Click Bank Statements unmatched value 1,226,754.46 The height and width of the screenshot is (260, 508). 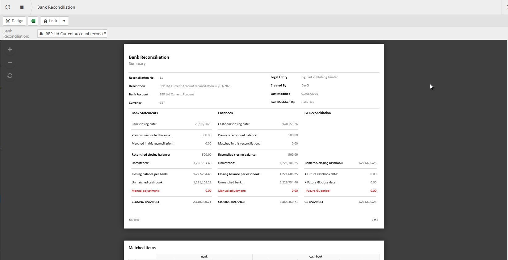pos(202,163)
